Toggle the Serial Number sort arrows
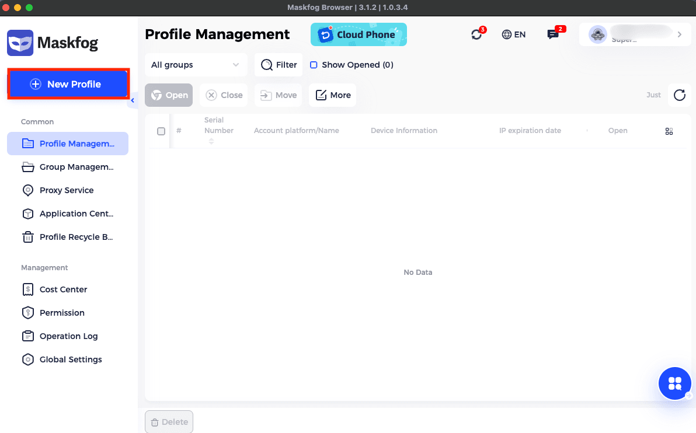 [211, 140]
